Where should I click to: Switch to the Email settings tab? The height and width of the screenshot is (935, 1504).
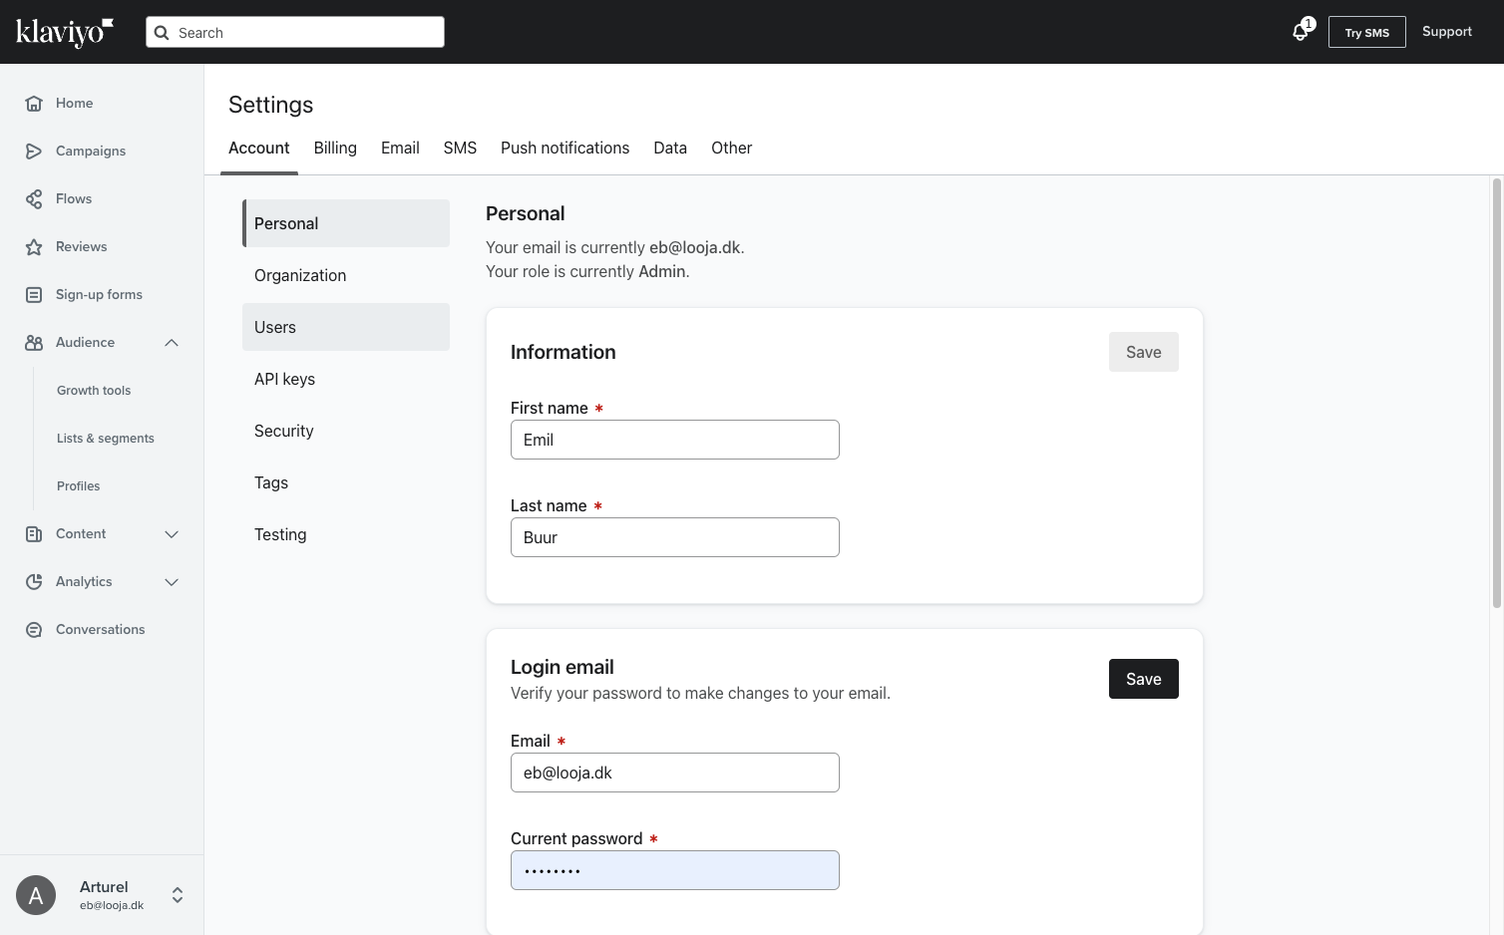pyautogui.click(x=400, y=148)
